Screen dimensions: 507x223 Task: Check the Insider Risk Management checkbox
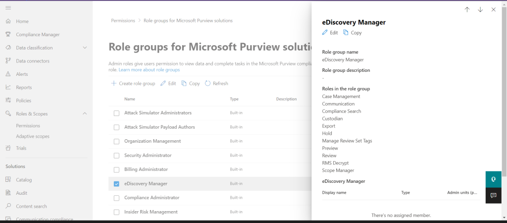click(116, 212)
